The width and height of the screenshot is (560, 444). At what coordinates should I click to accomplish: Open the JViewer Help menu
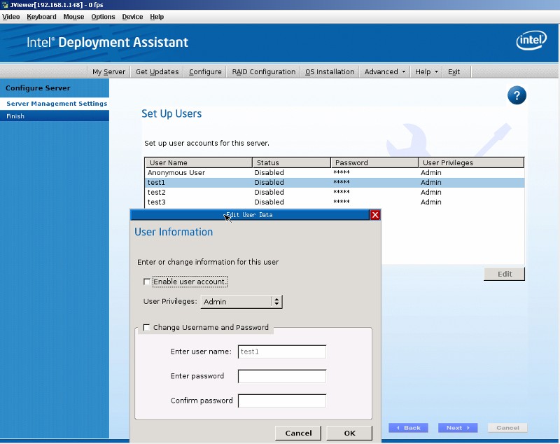click(x=157, y=17)
